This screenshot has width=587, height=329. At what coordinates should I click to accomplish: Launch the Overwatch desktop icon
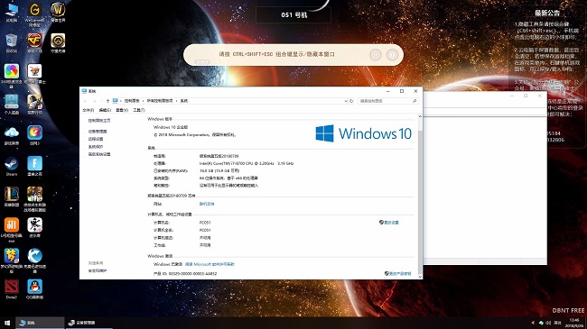[x=58, y=43]
